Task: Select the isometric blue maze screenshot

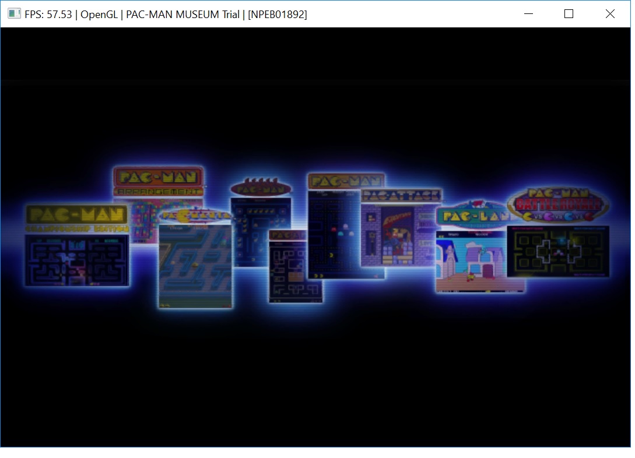Action: pyautogui.click(x=195, y=265)
